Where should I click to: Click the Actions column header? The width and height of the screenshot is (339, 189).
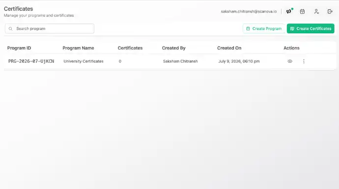291,48
